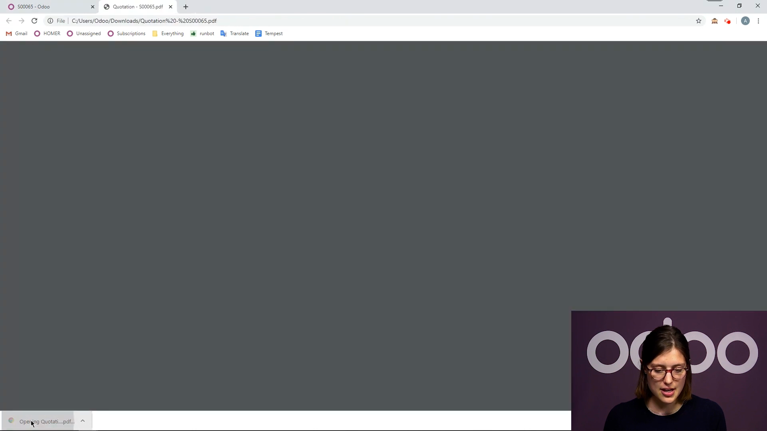Reload the current page
This screenshot has height=431, width=767.
click(34, 21)
